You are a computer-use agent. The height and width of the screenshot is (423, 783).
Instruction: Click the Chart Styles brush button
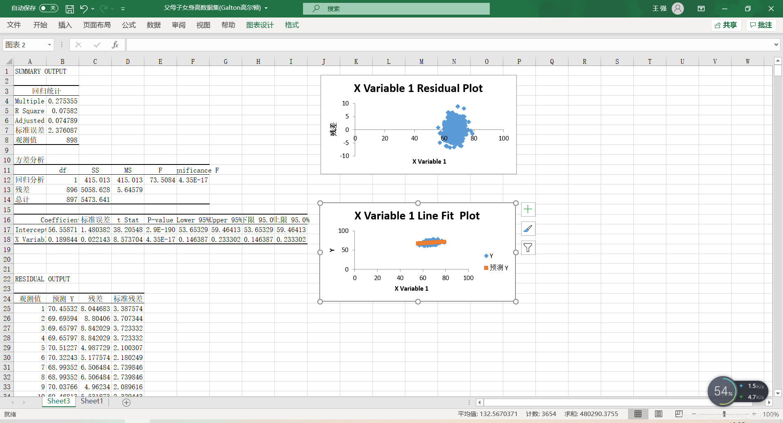click(528, 228)
